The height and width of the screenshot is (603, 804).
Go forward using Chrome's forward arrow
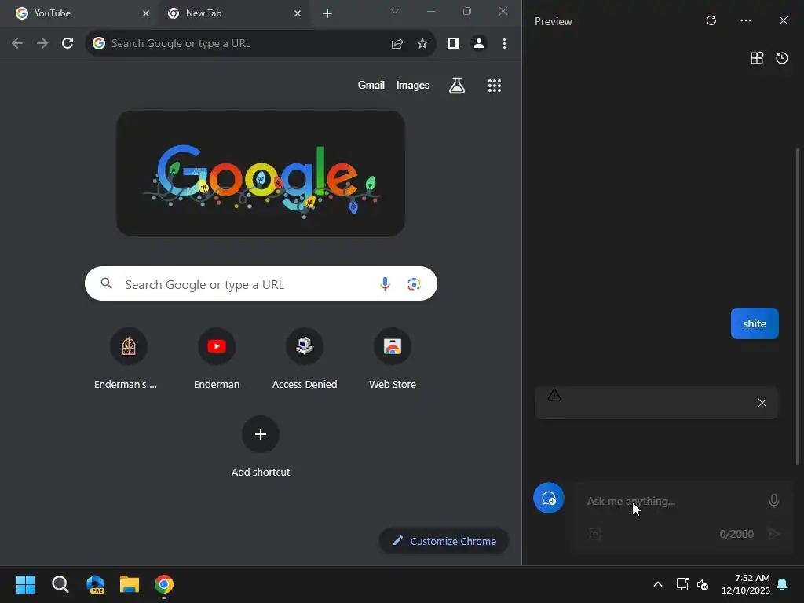tap(42, 44)
